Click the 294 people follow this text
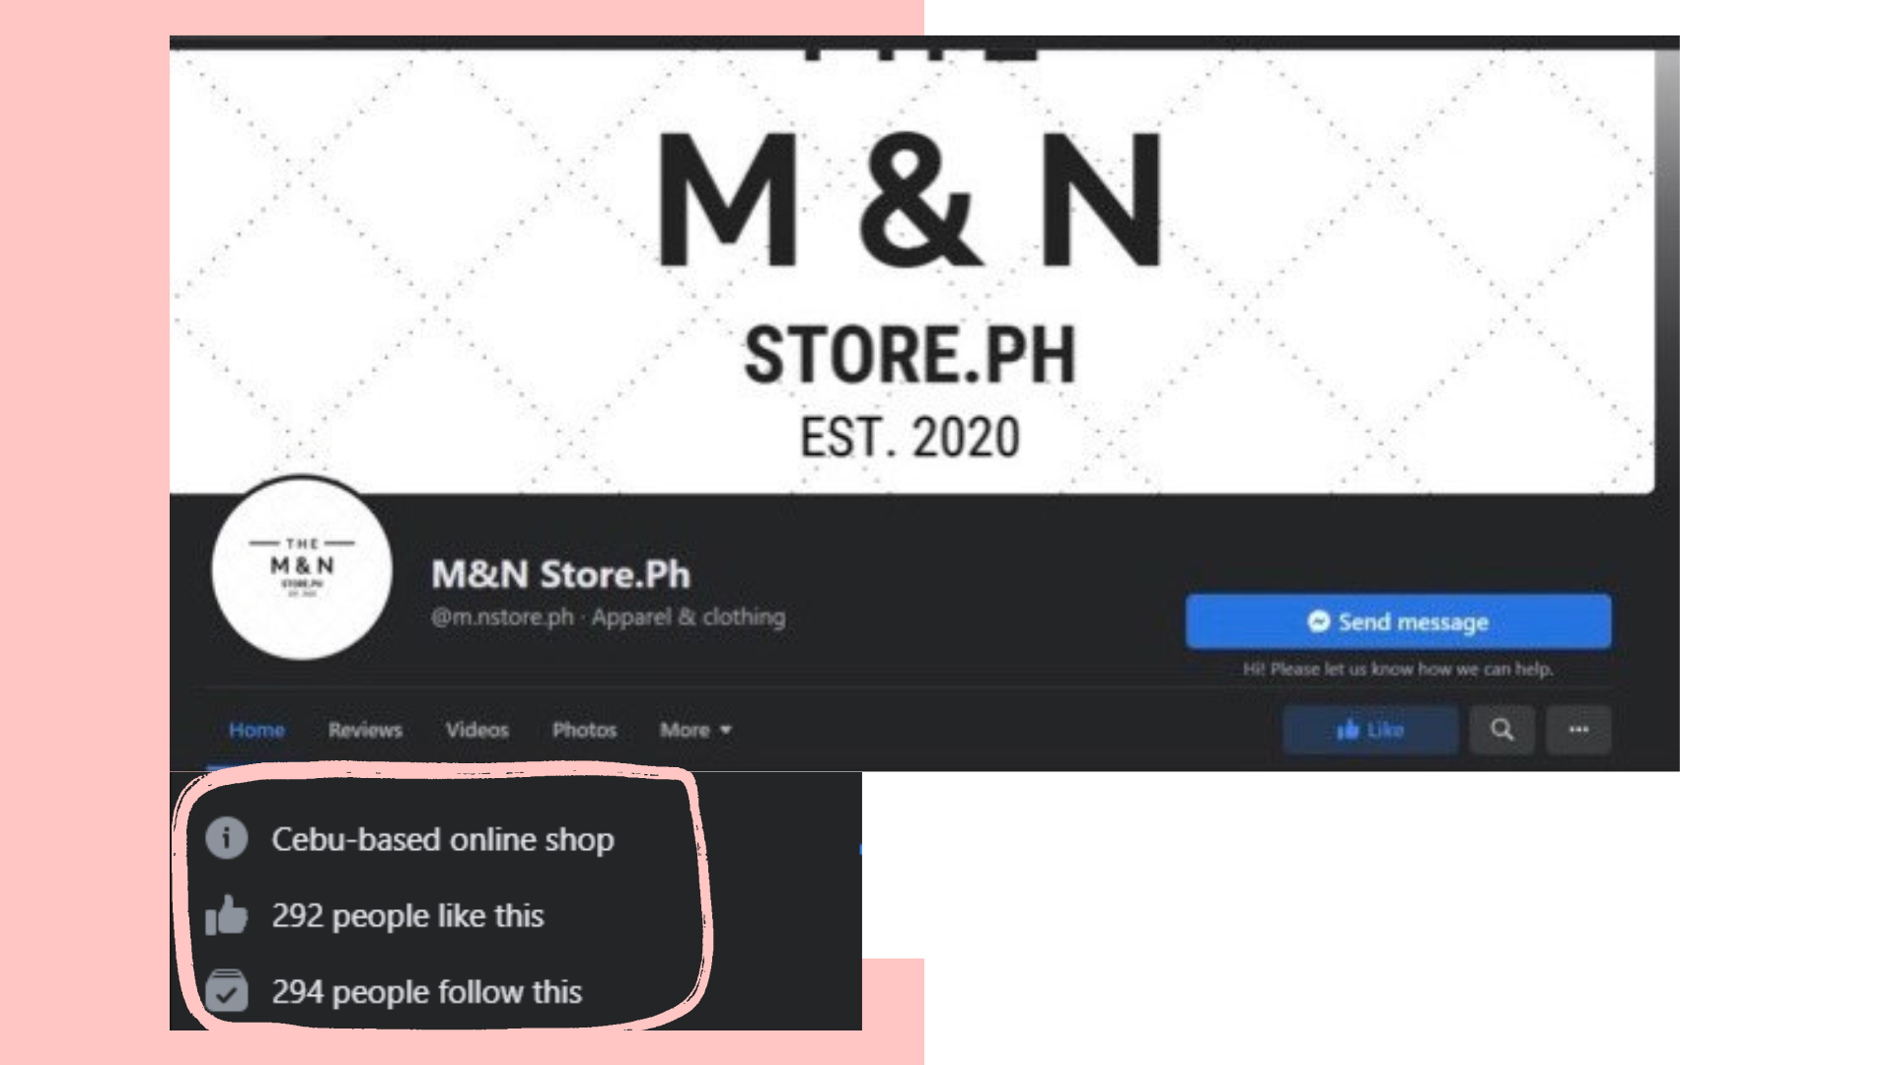Image resolution: width=1894 pixels, height=1065 pixels. 427,992
